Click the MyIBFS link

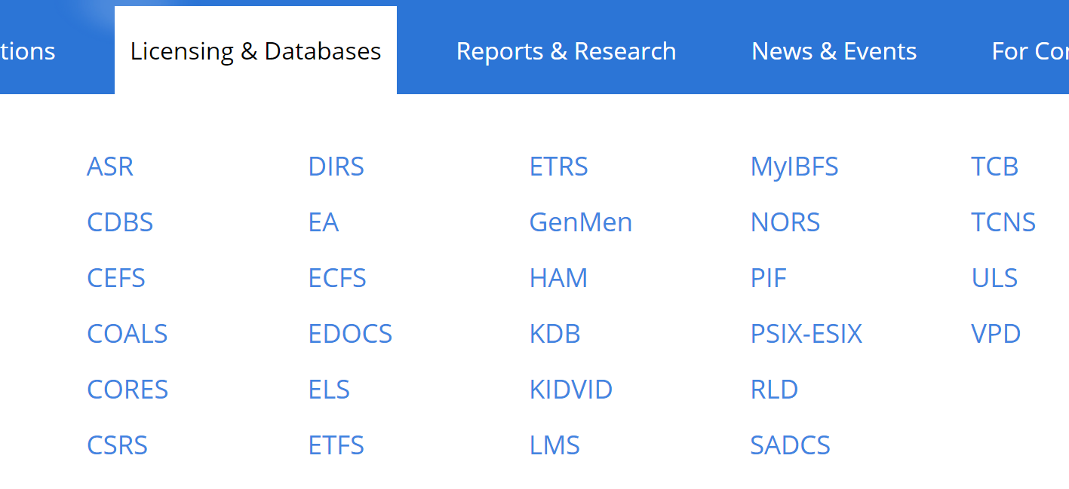click(x=794, y=167)
